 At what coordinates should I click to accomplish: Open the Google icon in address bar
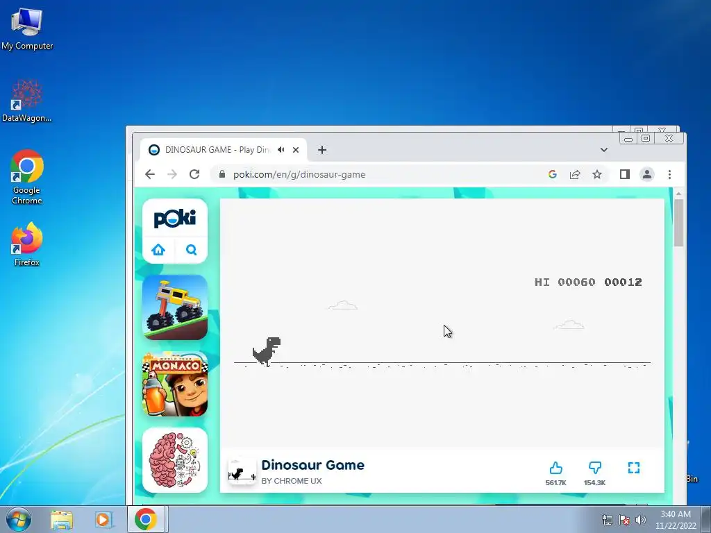point(552,174)
